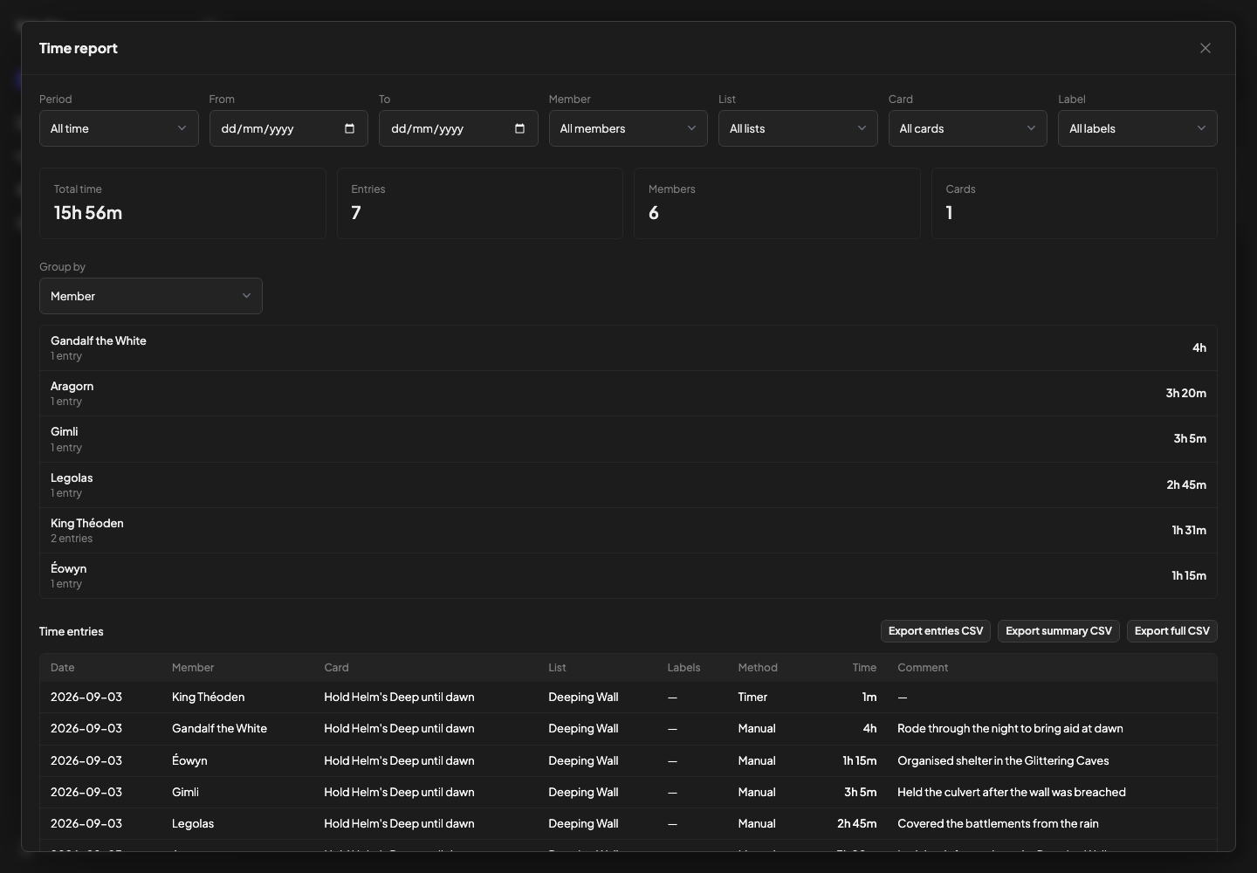This screenshot has width=1257, height=873.
Task: Click the Labels column header
Action: tap(683, 668)
